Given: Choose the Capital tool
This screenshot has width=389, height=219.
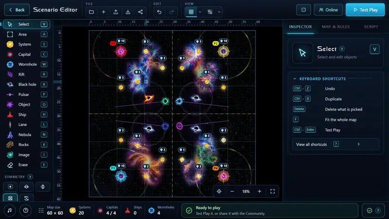Looking at the screenshot, I should pyautogui.click(x=27, y=55).
